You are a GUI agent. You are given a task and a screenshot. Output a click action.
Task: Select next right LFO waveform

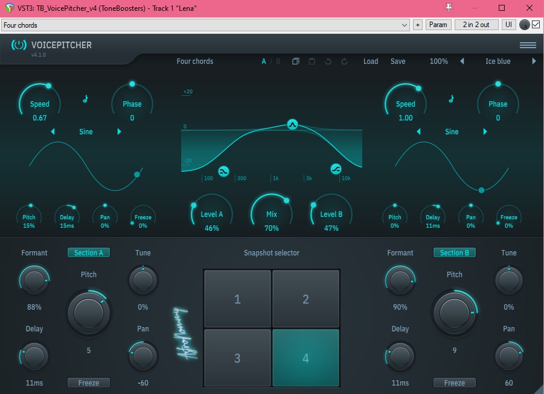click(x=485, y=131)
